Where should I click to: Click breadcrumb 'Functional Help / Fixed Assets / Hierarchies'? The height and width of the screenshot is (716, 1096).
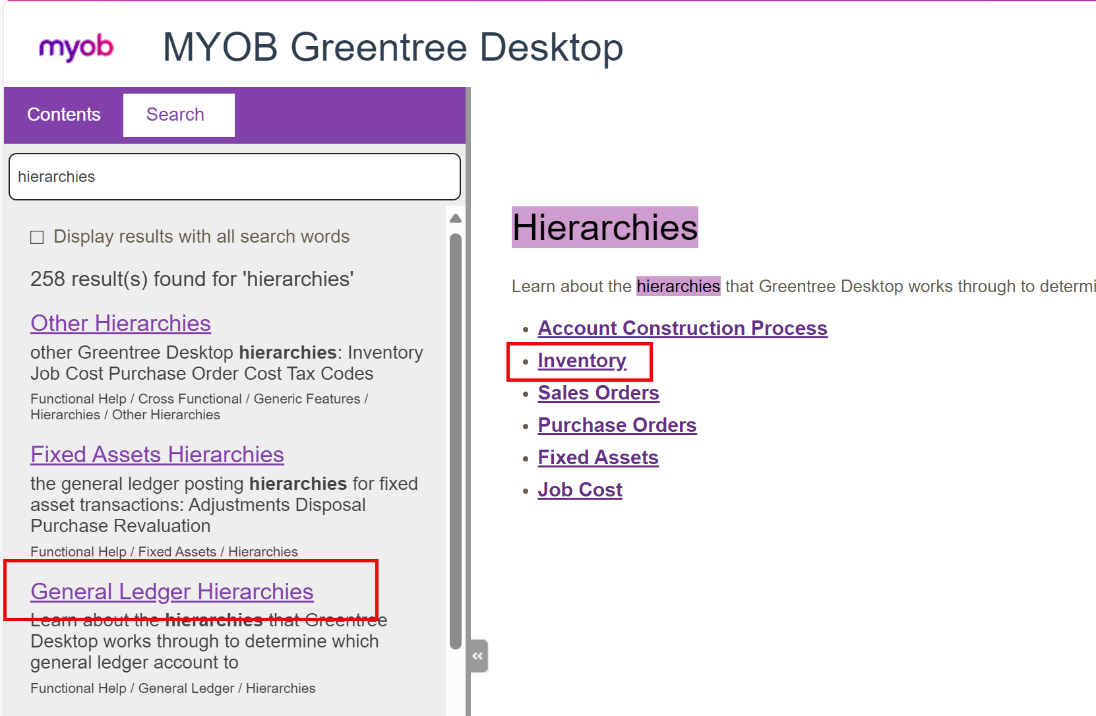(164, 552)
